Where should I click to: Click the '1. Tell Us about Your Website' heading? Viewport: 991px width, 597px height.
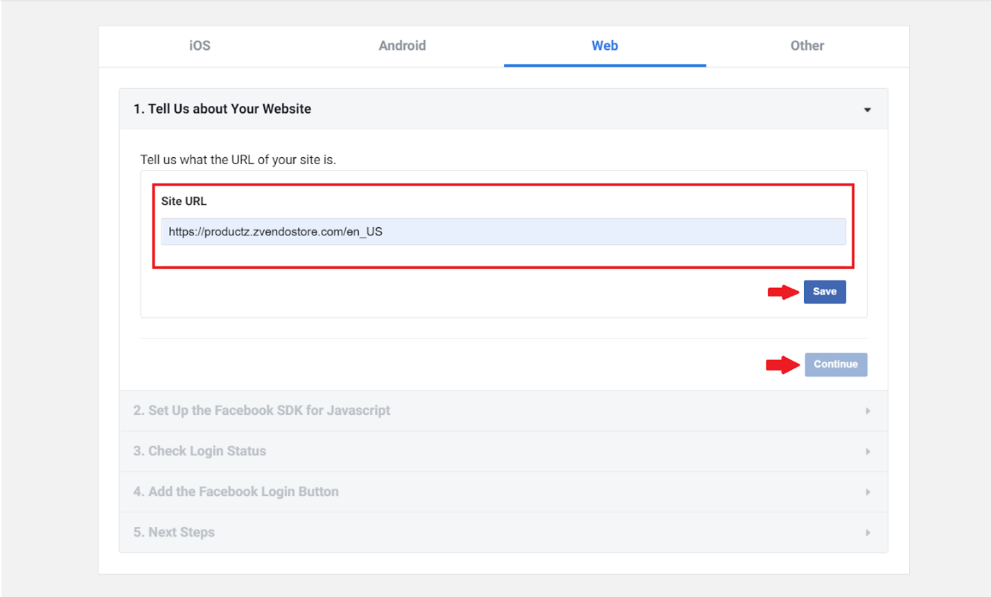(x=222, y=109)
